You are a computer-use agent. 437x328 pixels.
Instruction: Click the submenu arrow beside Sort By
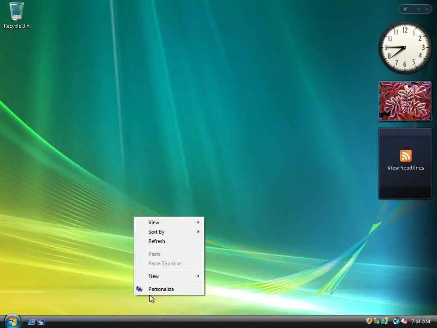point(198,232)
